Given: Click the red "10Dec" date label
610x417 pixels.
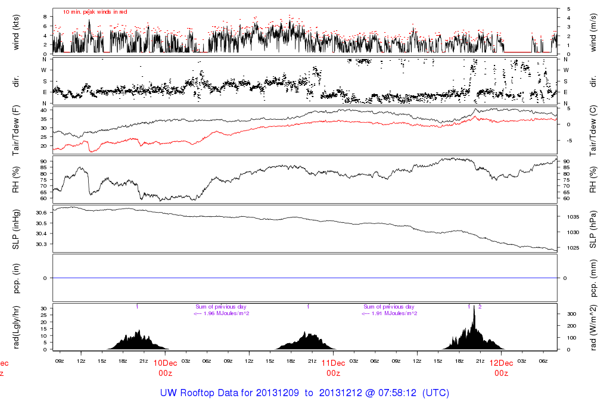Looking at the screenshot, I should pyautogui.click(x=166, y=363).
